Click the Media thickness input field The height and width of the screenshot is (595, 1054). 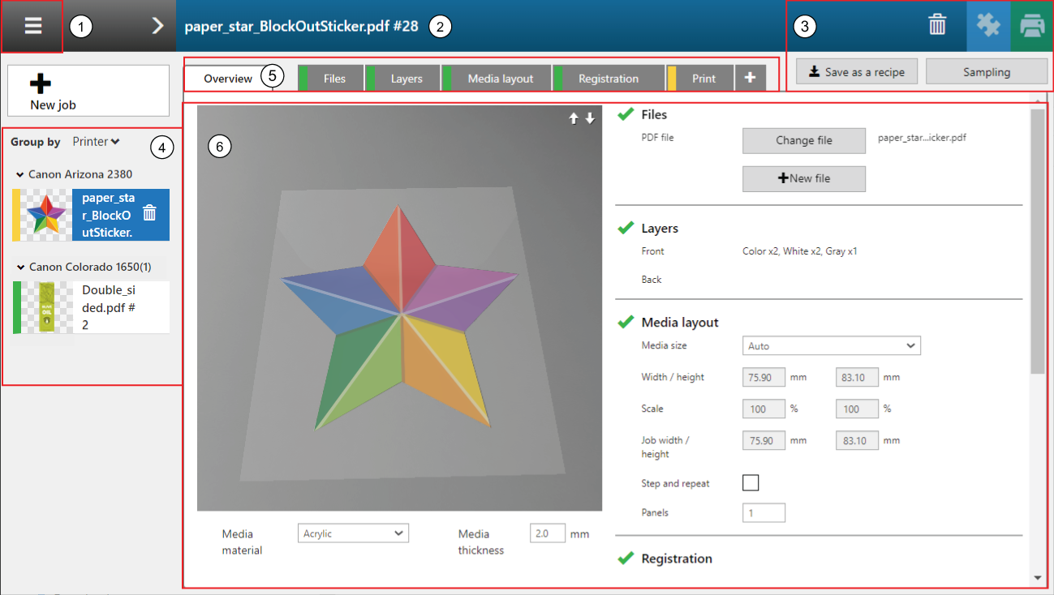coord(547,533)
